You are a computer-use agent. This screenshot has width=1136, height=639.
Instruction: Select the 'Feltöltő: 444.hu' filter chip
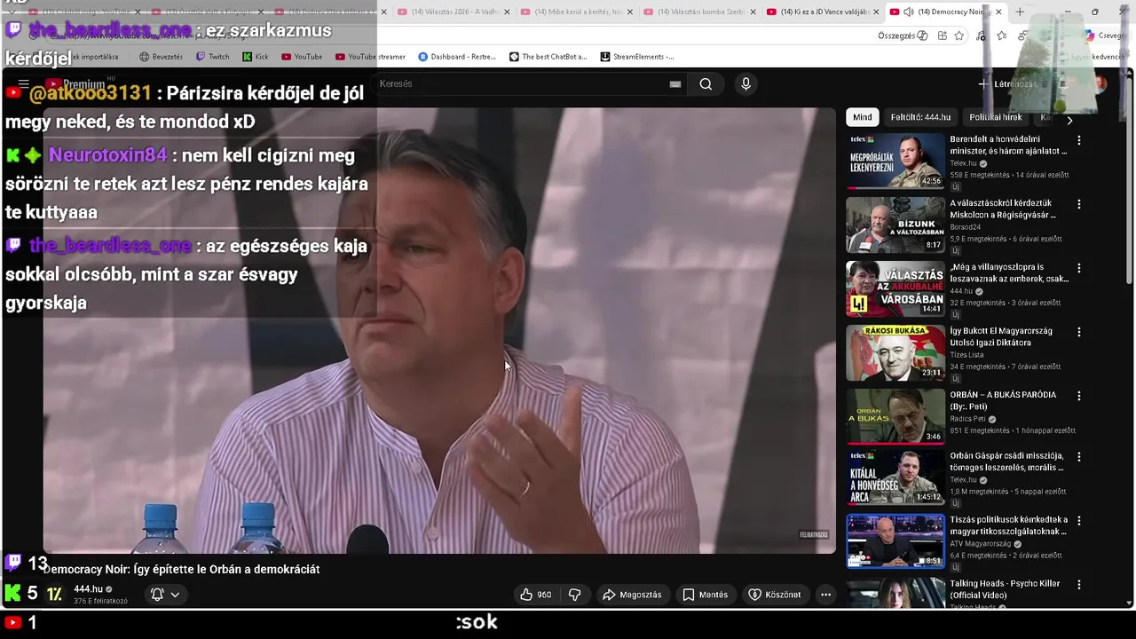click(x=920, y=117)
